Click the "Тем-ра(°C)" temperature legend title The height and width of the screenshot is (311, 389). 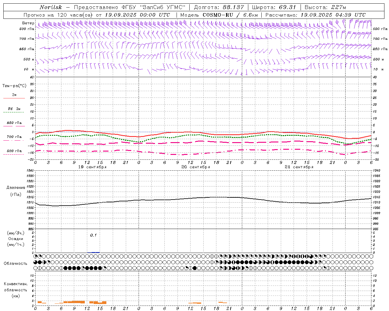[14, 86]
